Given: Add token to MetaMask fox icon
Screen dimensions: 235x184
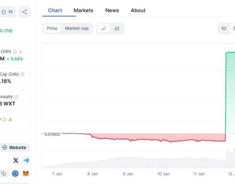Looking at the screenshot, I should (26, 174).
